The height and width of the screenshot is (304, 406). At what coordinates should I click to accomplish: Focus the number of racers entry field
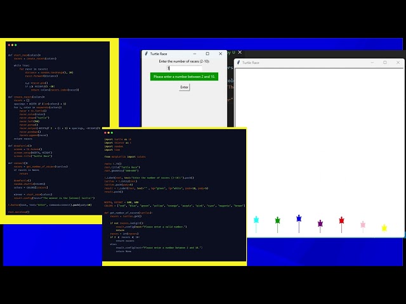(x=185, y=68)
